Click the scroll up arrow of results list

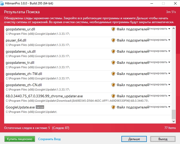click(x=174, y=28)
